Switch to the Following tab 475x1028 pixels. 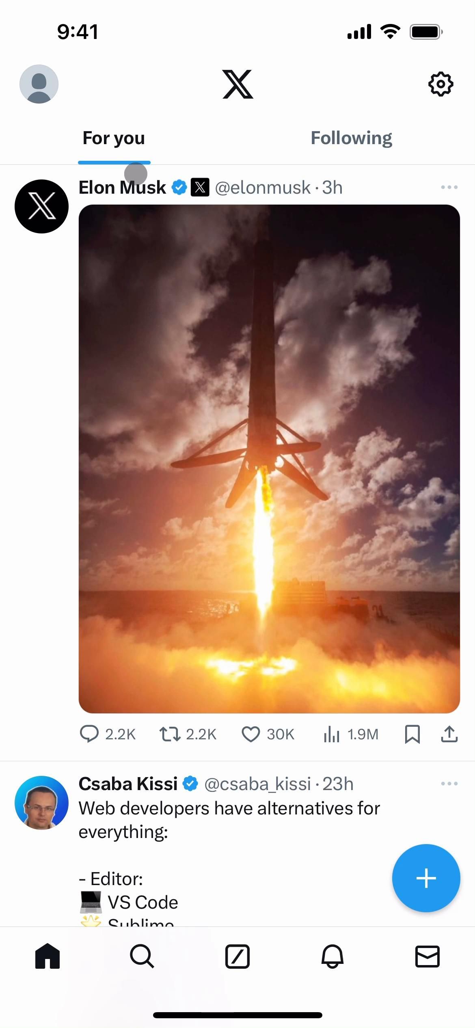point(351,138)
